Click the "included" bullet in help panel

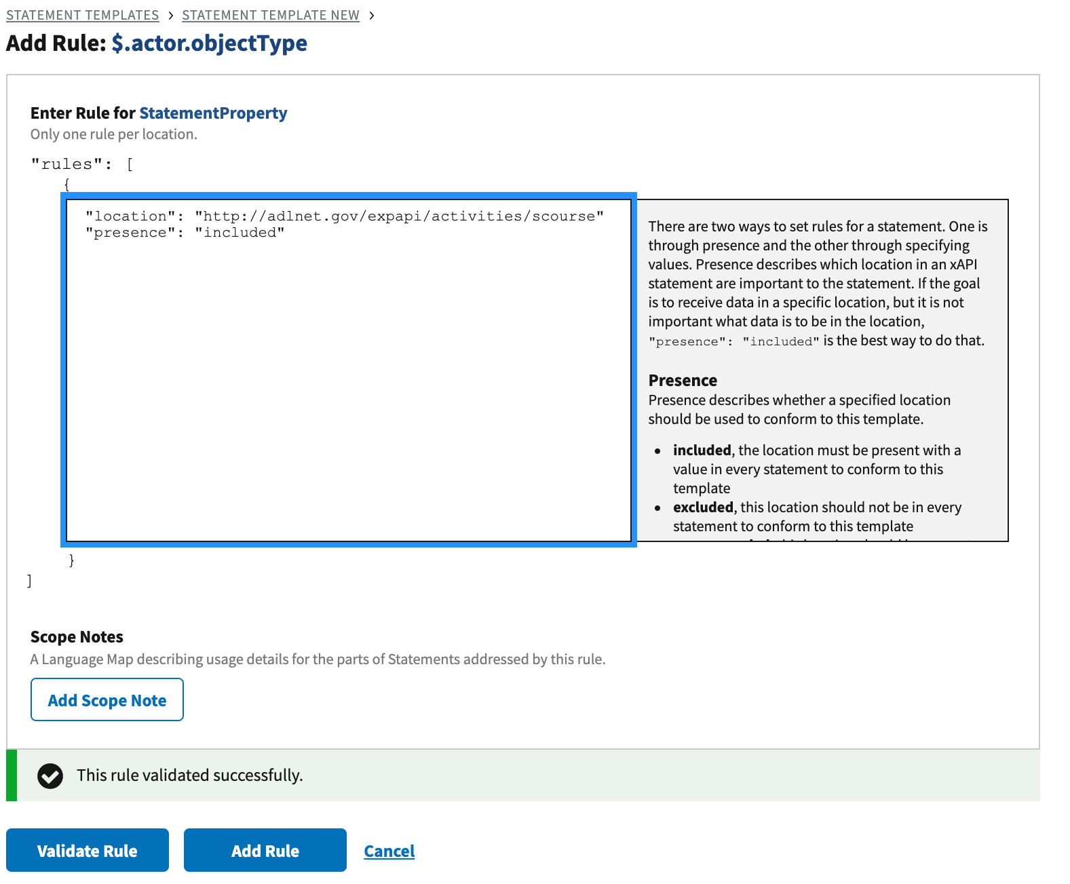[x=702, y=450]
